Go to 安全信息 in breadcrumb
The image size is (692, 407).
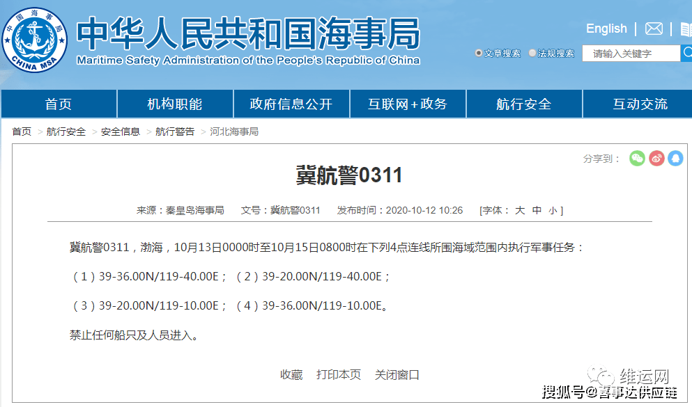click(x=121, y=131)
